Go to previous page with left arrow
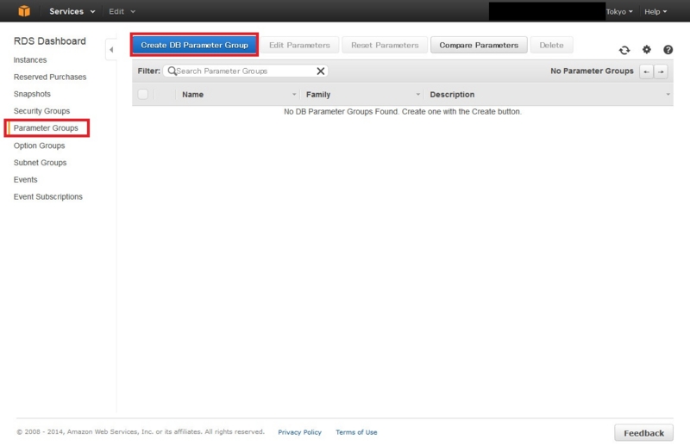The image size is (690, 446). [646, 71]
